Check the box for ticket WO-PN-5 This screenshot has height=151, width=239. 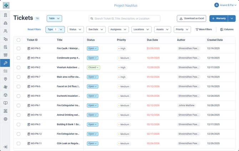point(19,49)
